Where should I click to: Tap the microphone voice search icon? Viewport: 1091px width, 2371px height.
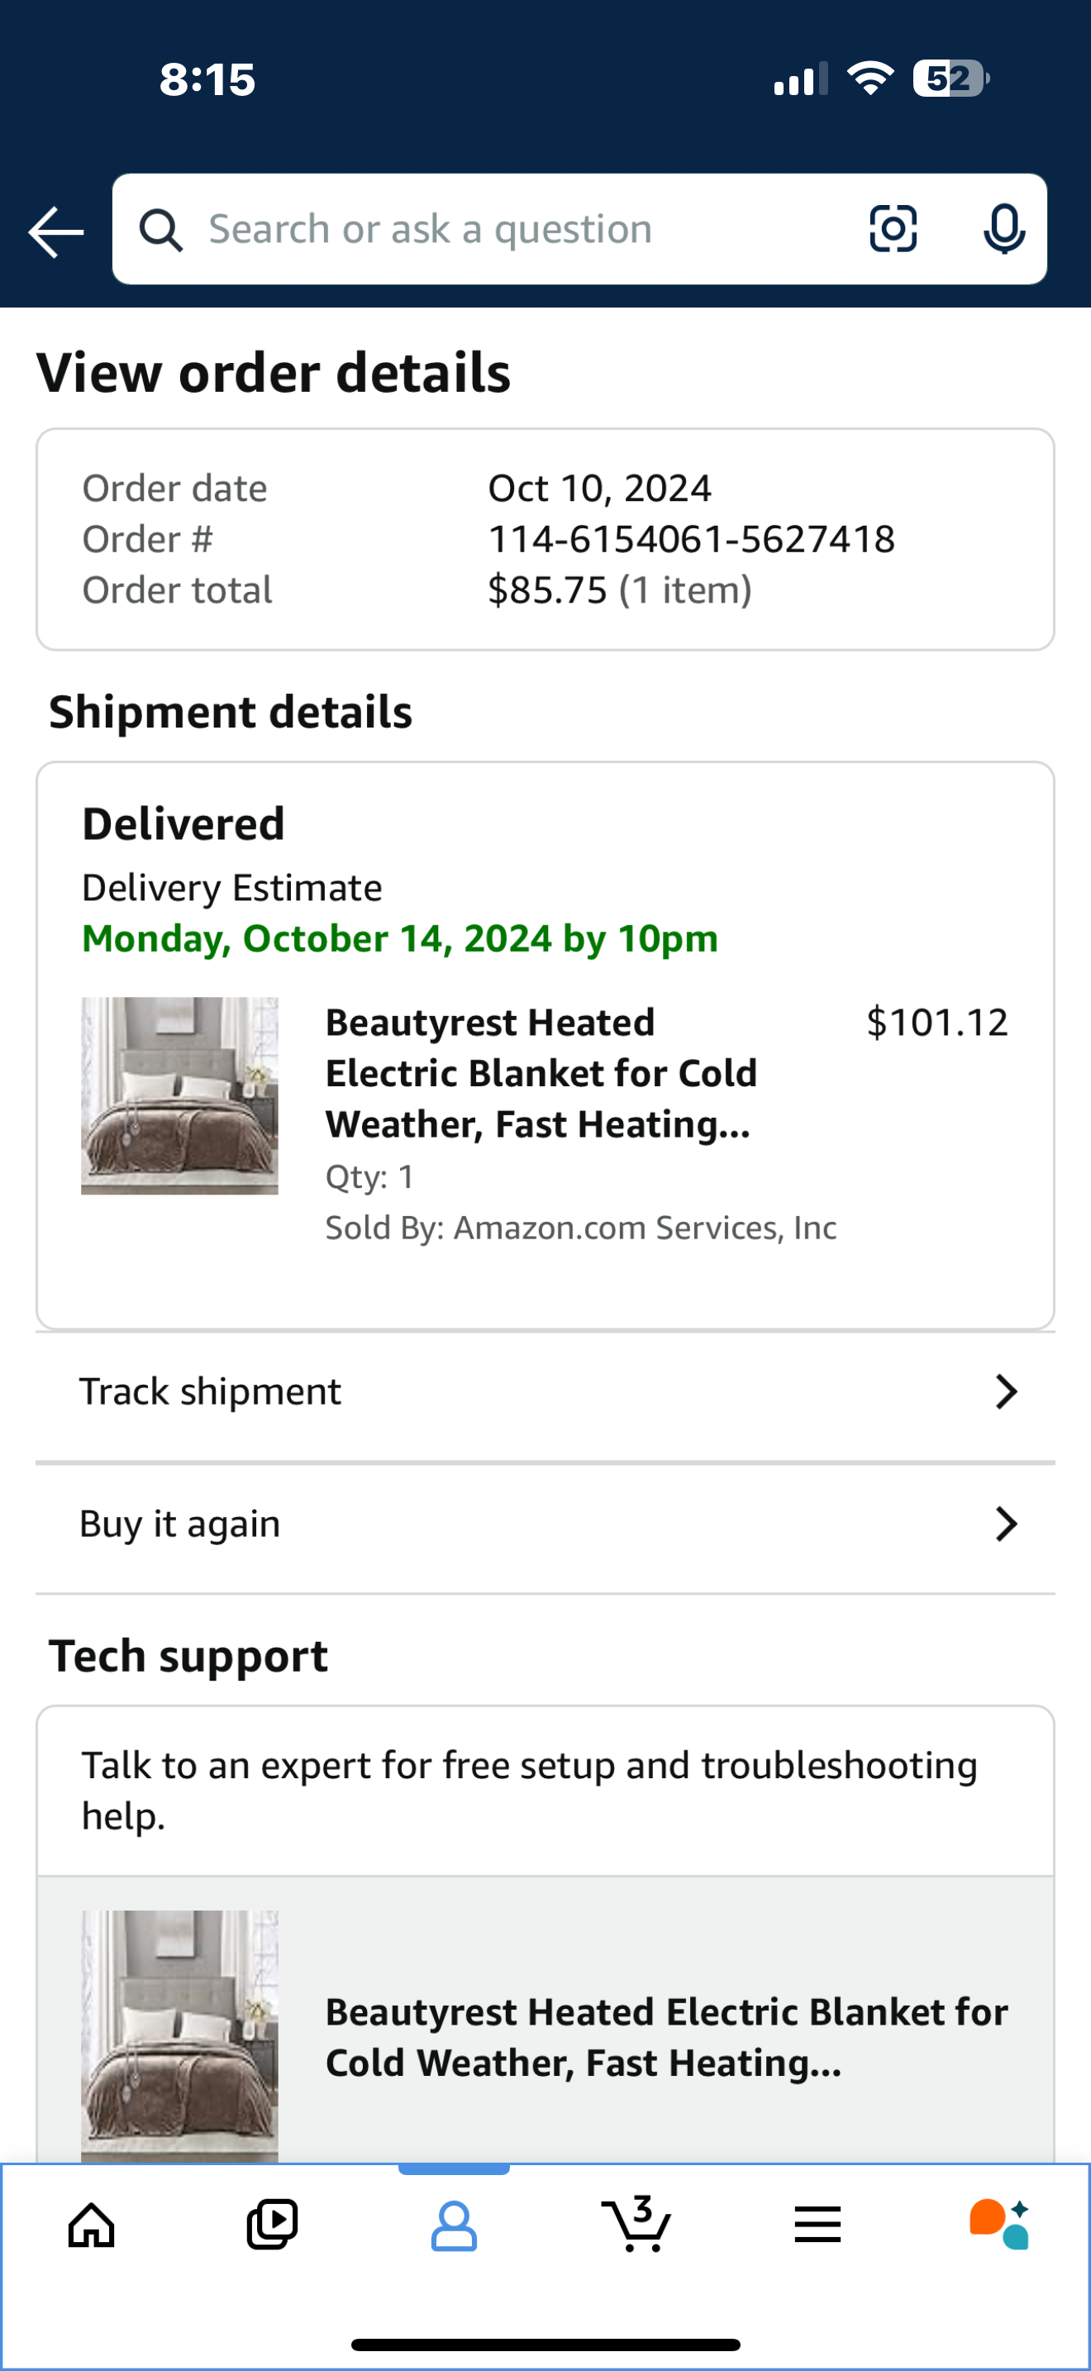coord(1003,228)
